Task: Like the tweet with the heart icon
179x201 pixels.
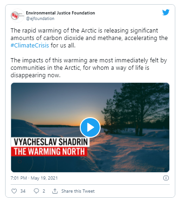Action: pos(14,191)
